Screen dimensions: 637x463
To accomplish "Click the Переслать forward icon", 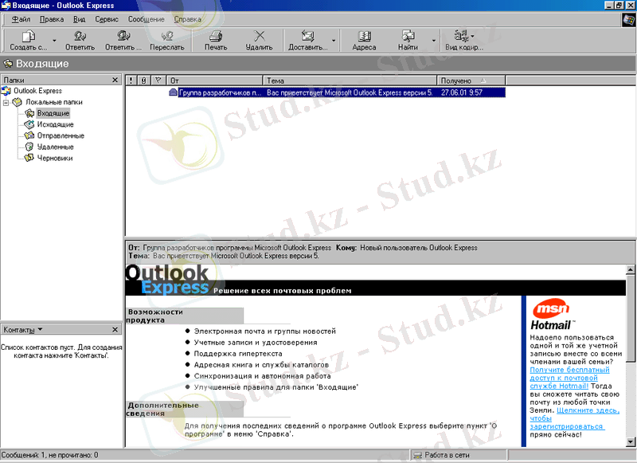I will 166,36.
